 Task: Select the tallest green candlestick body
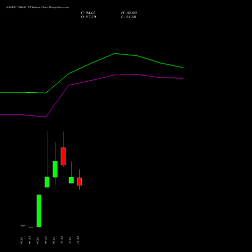pyautogui.click(x=39, y=211)
